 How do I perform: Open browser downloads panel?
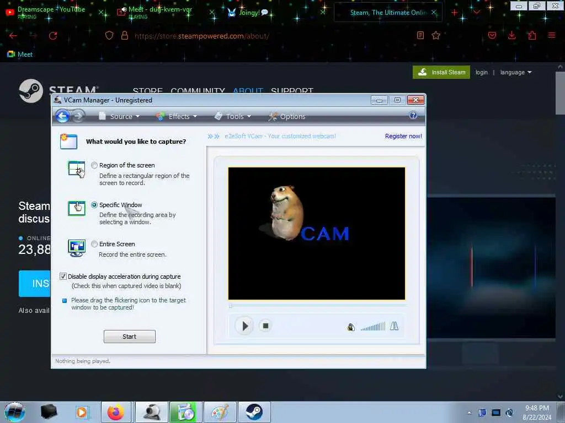tap(511, 35)
